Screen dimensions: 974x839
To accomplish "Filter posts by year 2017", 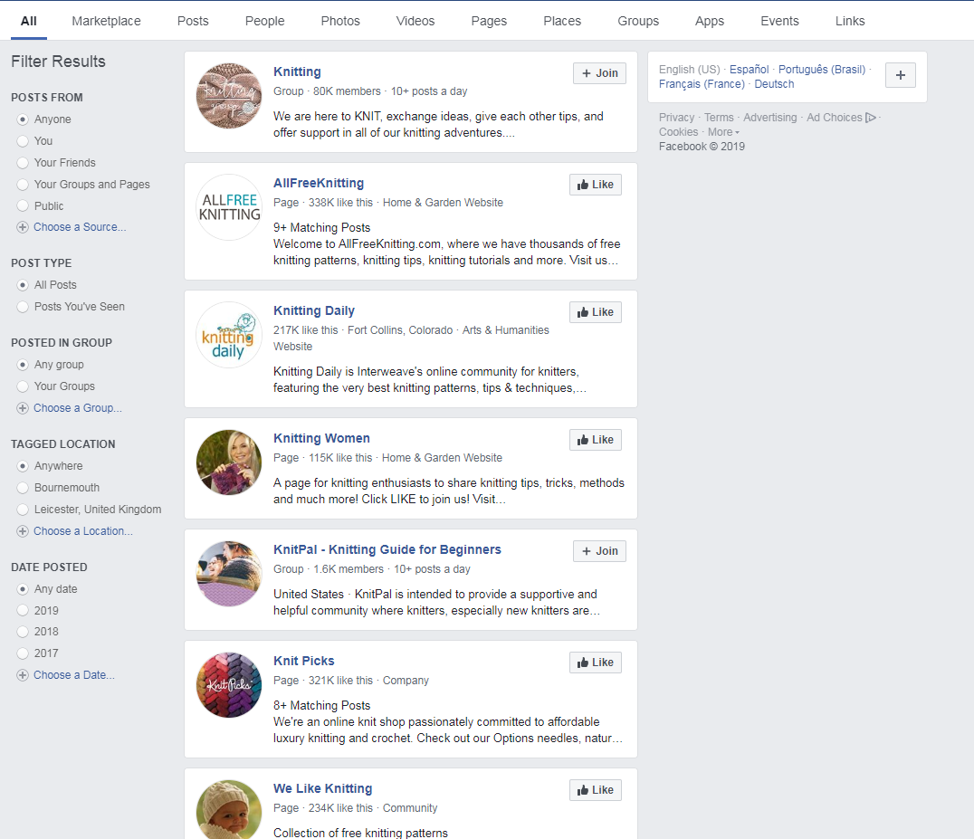I will coord(23,653).
